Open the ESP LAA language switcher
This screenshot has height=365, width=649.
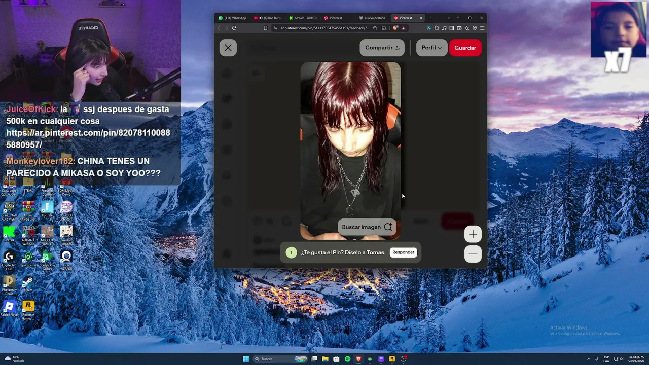(606, 359)
